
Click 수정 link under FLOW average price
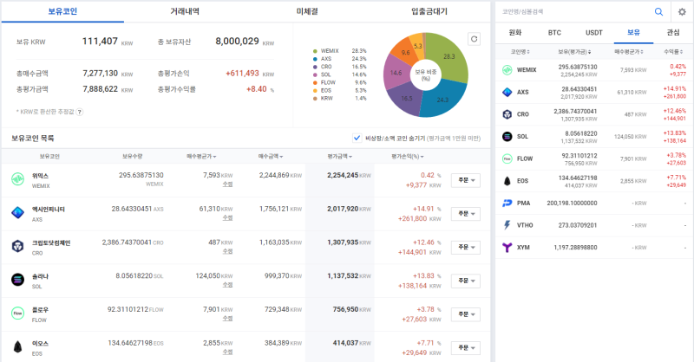pos(227,319)
